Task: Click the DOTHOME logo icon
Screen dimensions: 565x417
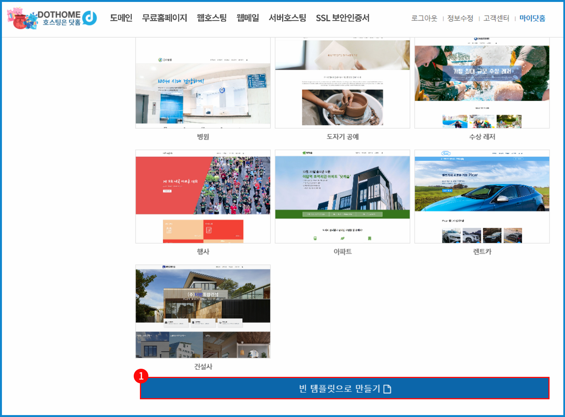Action: (52, 18)
